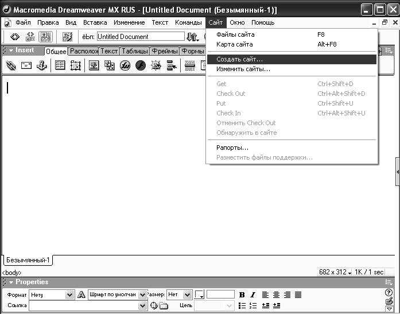Insert Navigation Bar icon
Screen dimensions: 400x314
pyautogui.click(x=172, y=65)
